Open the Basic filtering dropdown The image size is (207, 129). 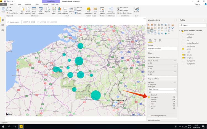click(162, 89)
